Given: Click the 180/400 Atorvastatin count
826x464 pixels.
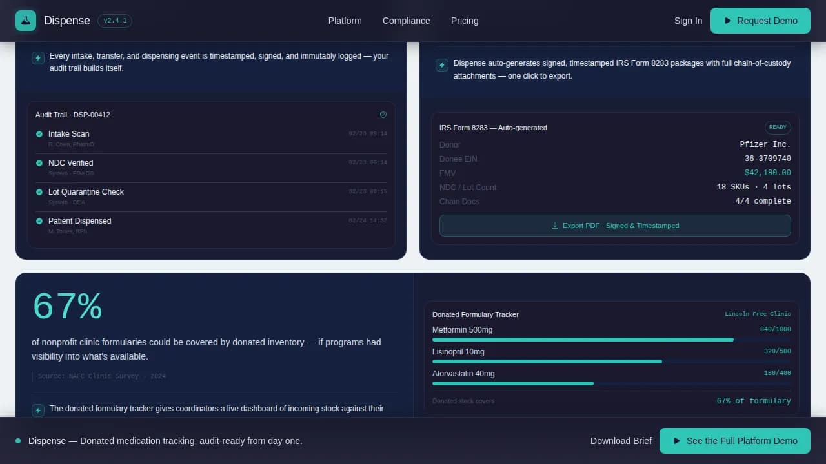Looking at the screenshot, I should click(778, 373).
